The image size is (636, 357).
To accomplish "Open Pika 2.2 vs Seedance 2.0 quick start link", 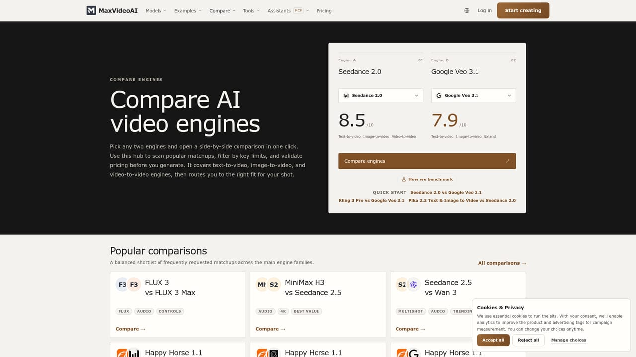I will [462, 201].
